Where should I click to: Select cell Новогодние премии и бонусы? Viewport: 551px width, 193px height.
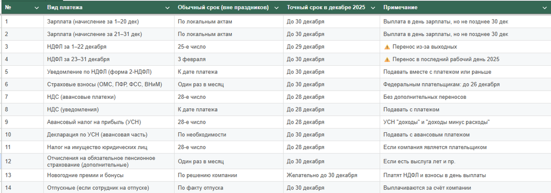tap(109, 175)
